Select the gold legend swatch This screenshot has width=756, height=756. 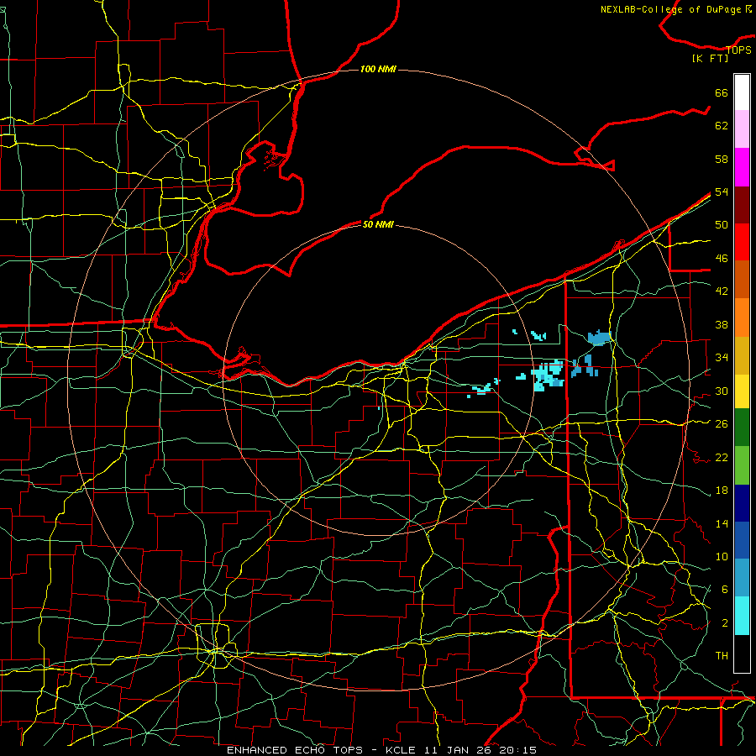[742, 355]
